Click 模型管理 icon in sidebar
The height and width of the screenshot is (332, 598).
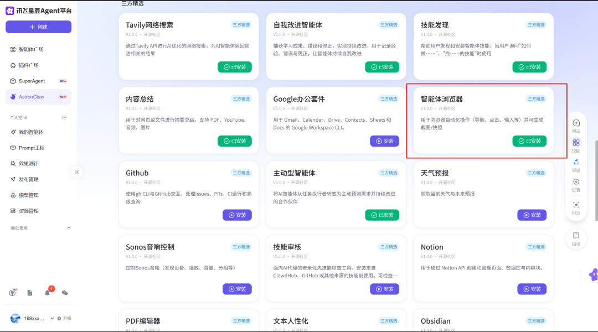13,195
